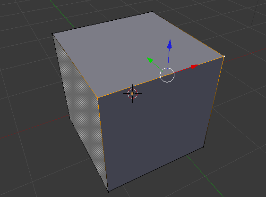Select the bottom right corner vertex
This screenshot has height=197, width=266.
pos(204,147)
